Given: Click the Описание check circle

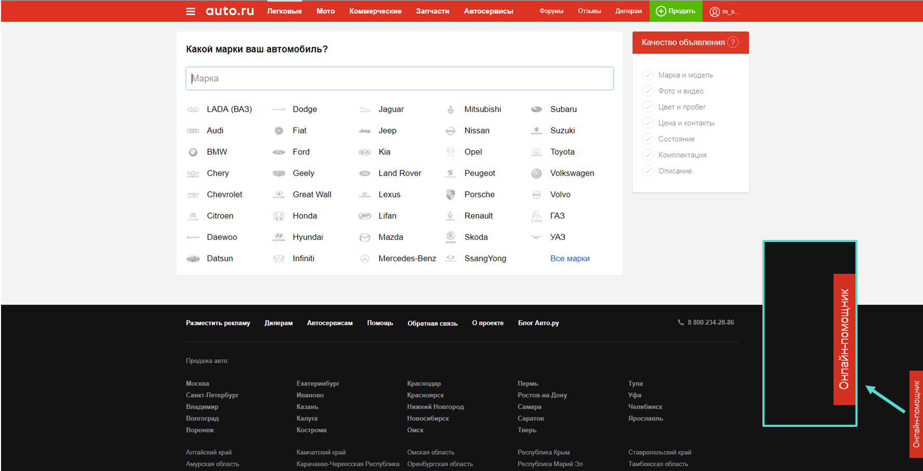Looking at the screenshot, I should tap(648, 171).
